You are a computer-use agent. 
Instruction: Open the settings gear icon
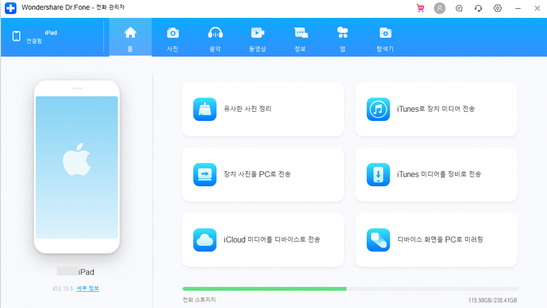(498, 8)
